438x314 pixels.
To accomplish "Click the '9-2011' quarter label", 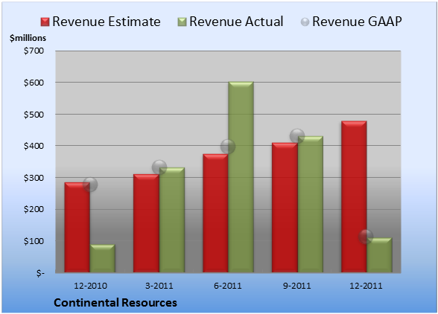I will [x=296, y=286].
